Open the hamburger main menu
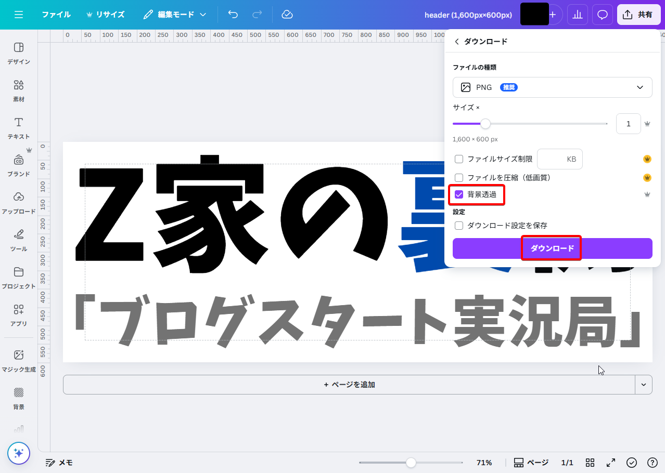Viewport: 665px width, 473px height. [19, 15]
